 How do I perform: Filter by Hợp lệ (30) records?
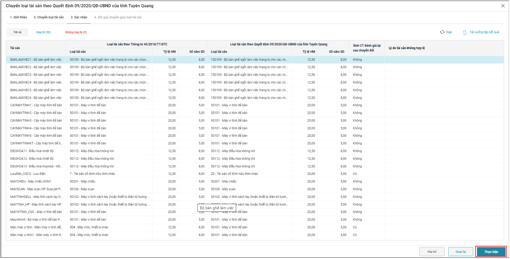[x=43, y=32]
